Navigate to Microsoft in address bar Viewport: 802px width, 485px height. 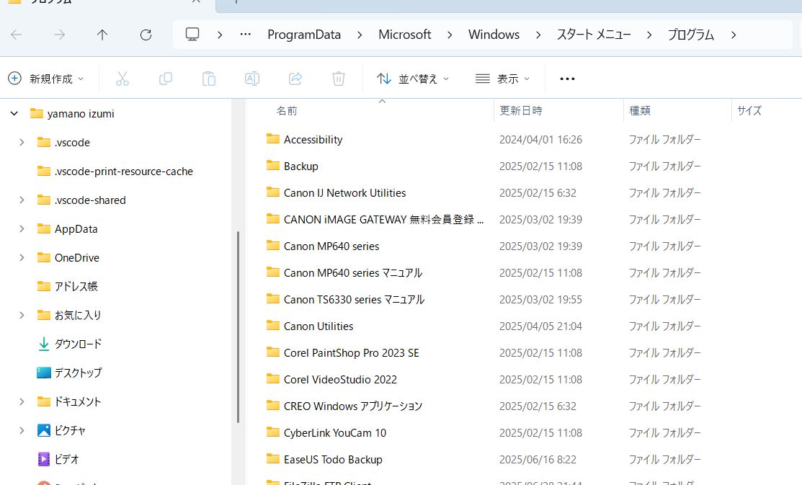point(404,35)
